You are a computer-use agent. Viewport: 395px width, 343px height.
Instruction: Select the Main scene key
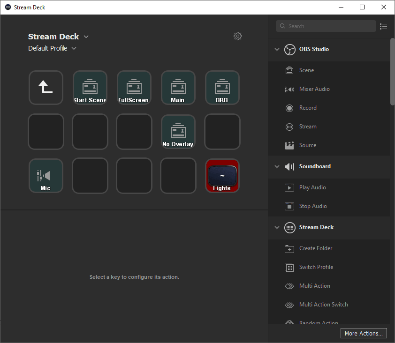click(178, 87)
